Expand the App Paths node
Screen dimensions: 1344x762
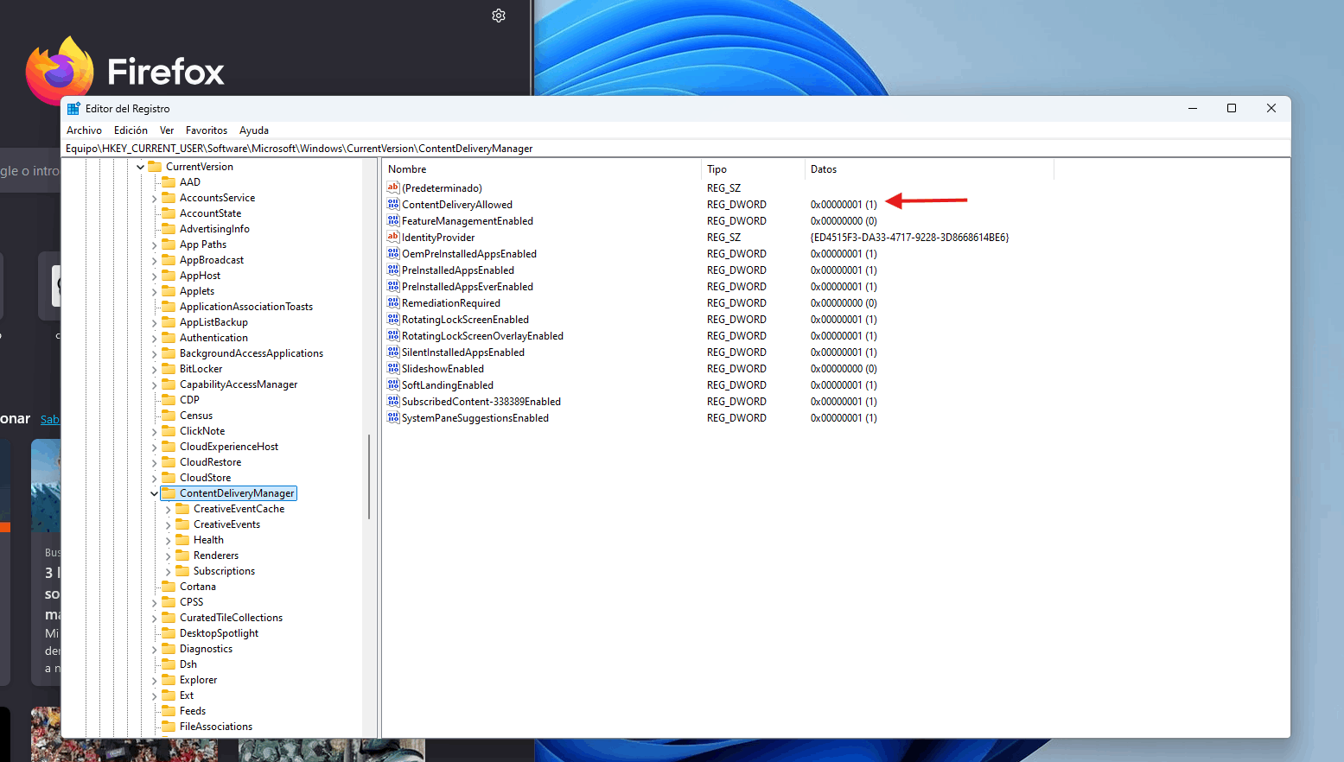click(154, 244)
